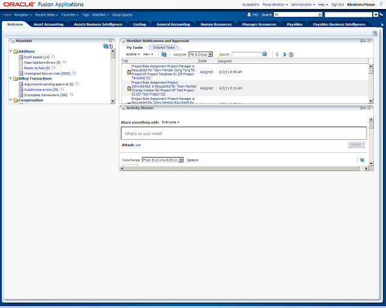This screenshot has width=386, height=308.
Task: Collapse the Billing Transactions folder
Action: [11, 79]
